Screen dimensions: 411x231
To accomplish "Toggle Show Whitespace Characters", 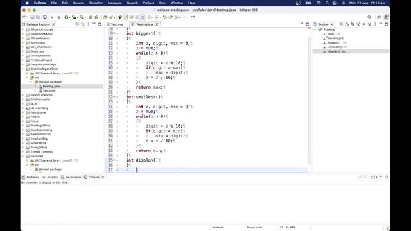I will point(143,17).
